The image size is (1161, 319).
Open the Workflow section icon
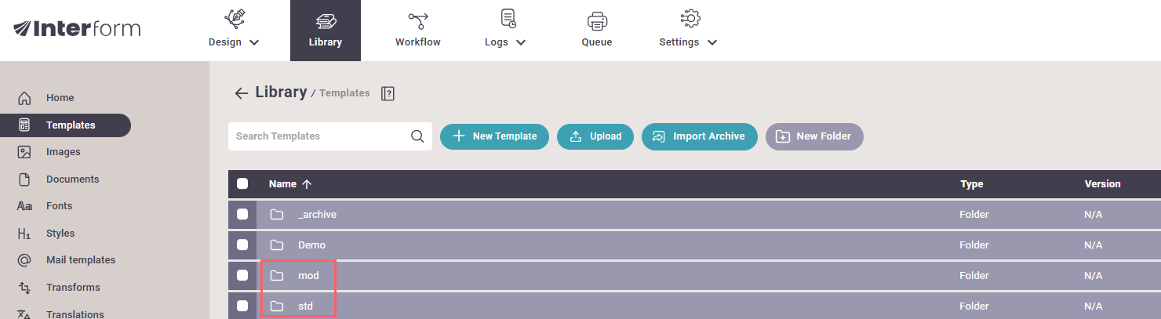[x=417, y=20]
